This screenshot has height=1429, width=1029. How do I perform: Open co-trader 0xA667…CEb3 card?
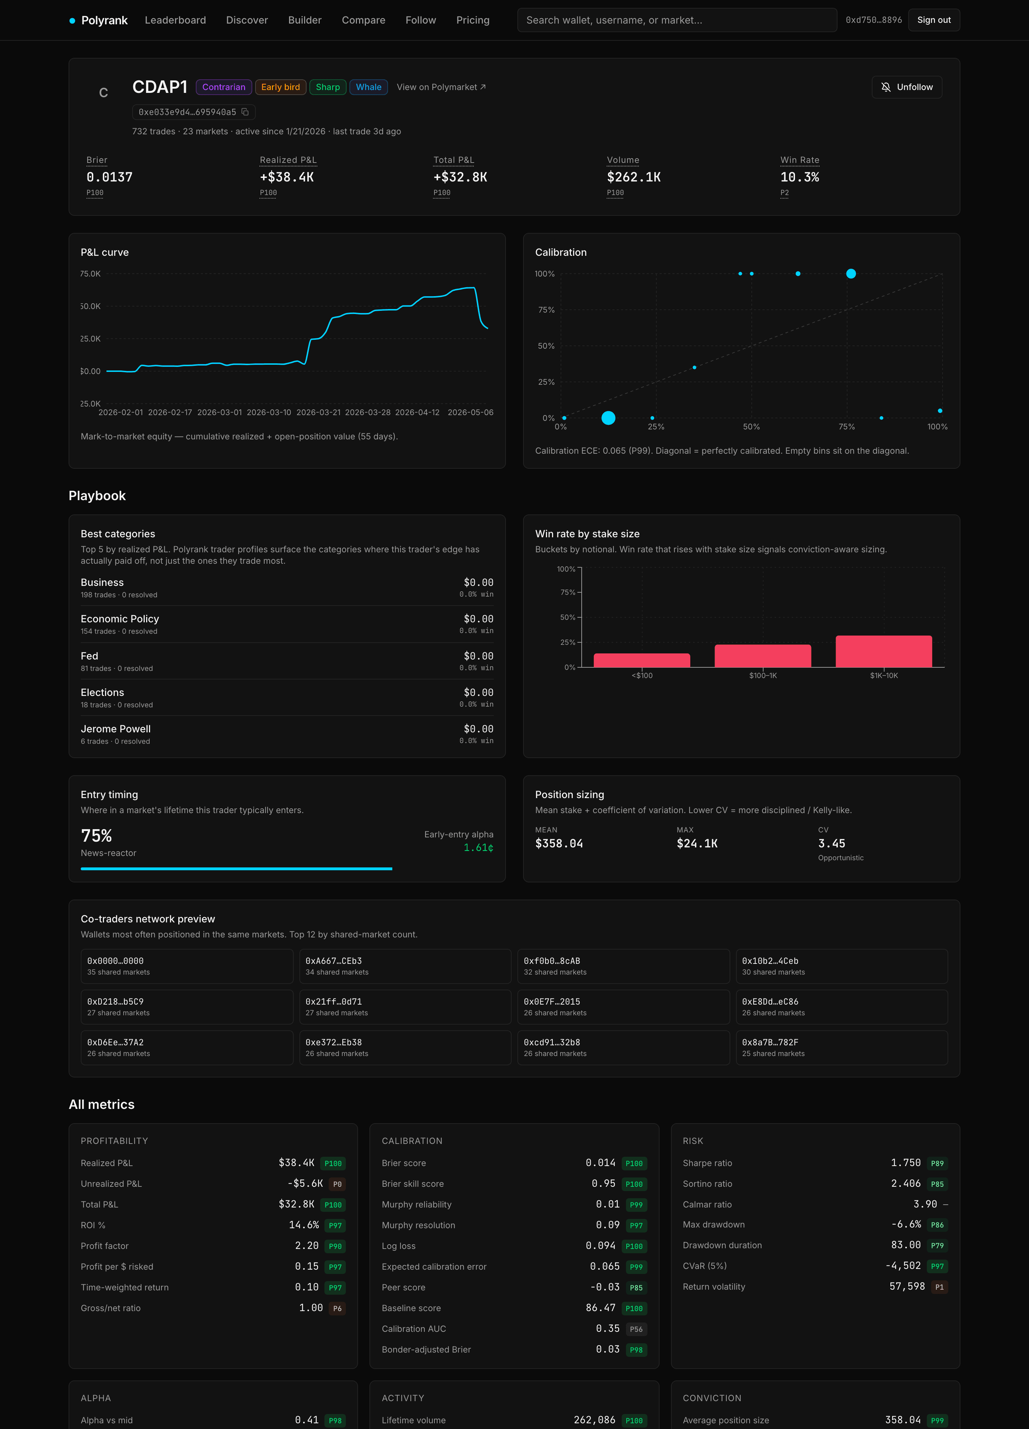coord(405,966)
